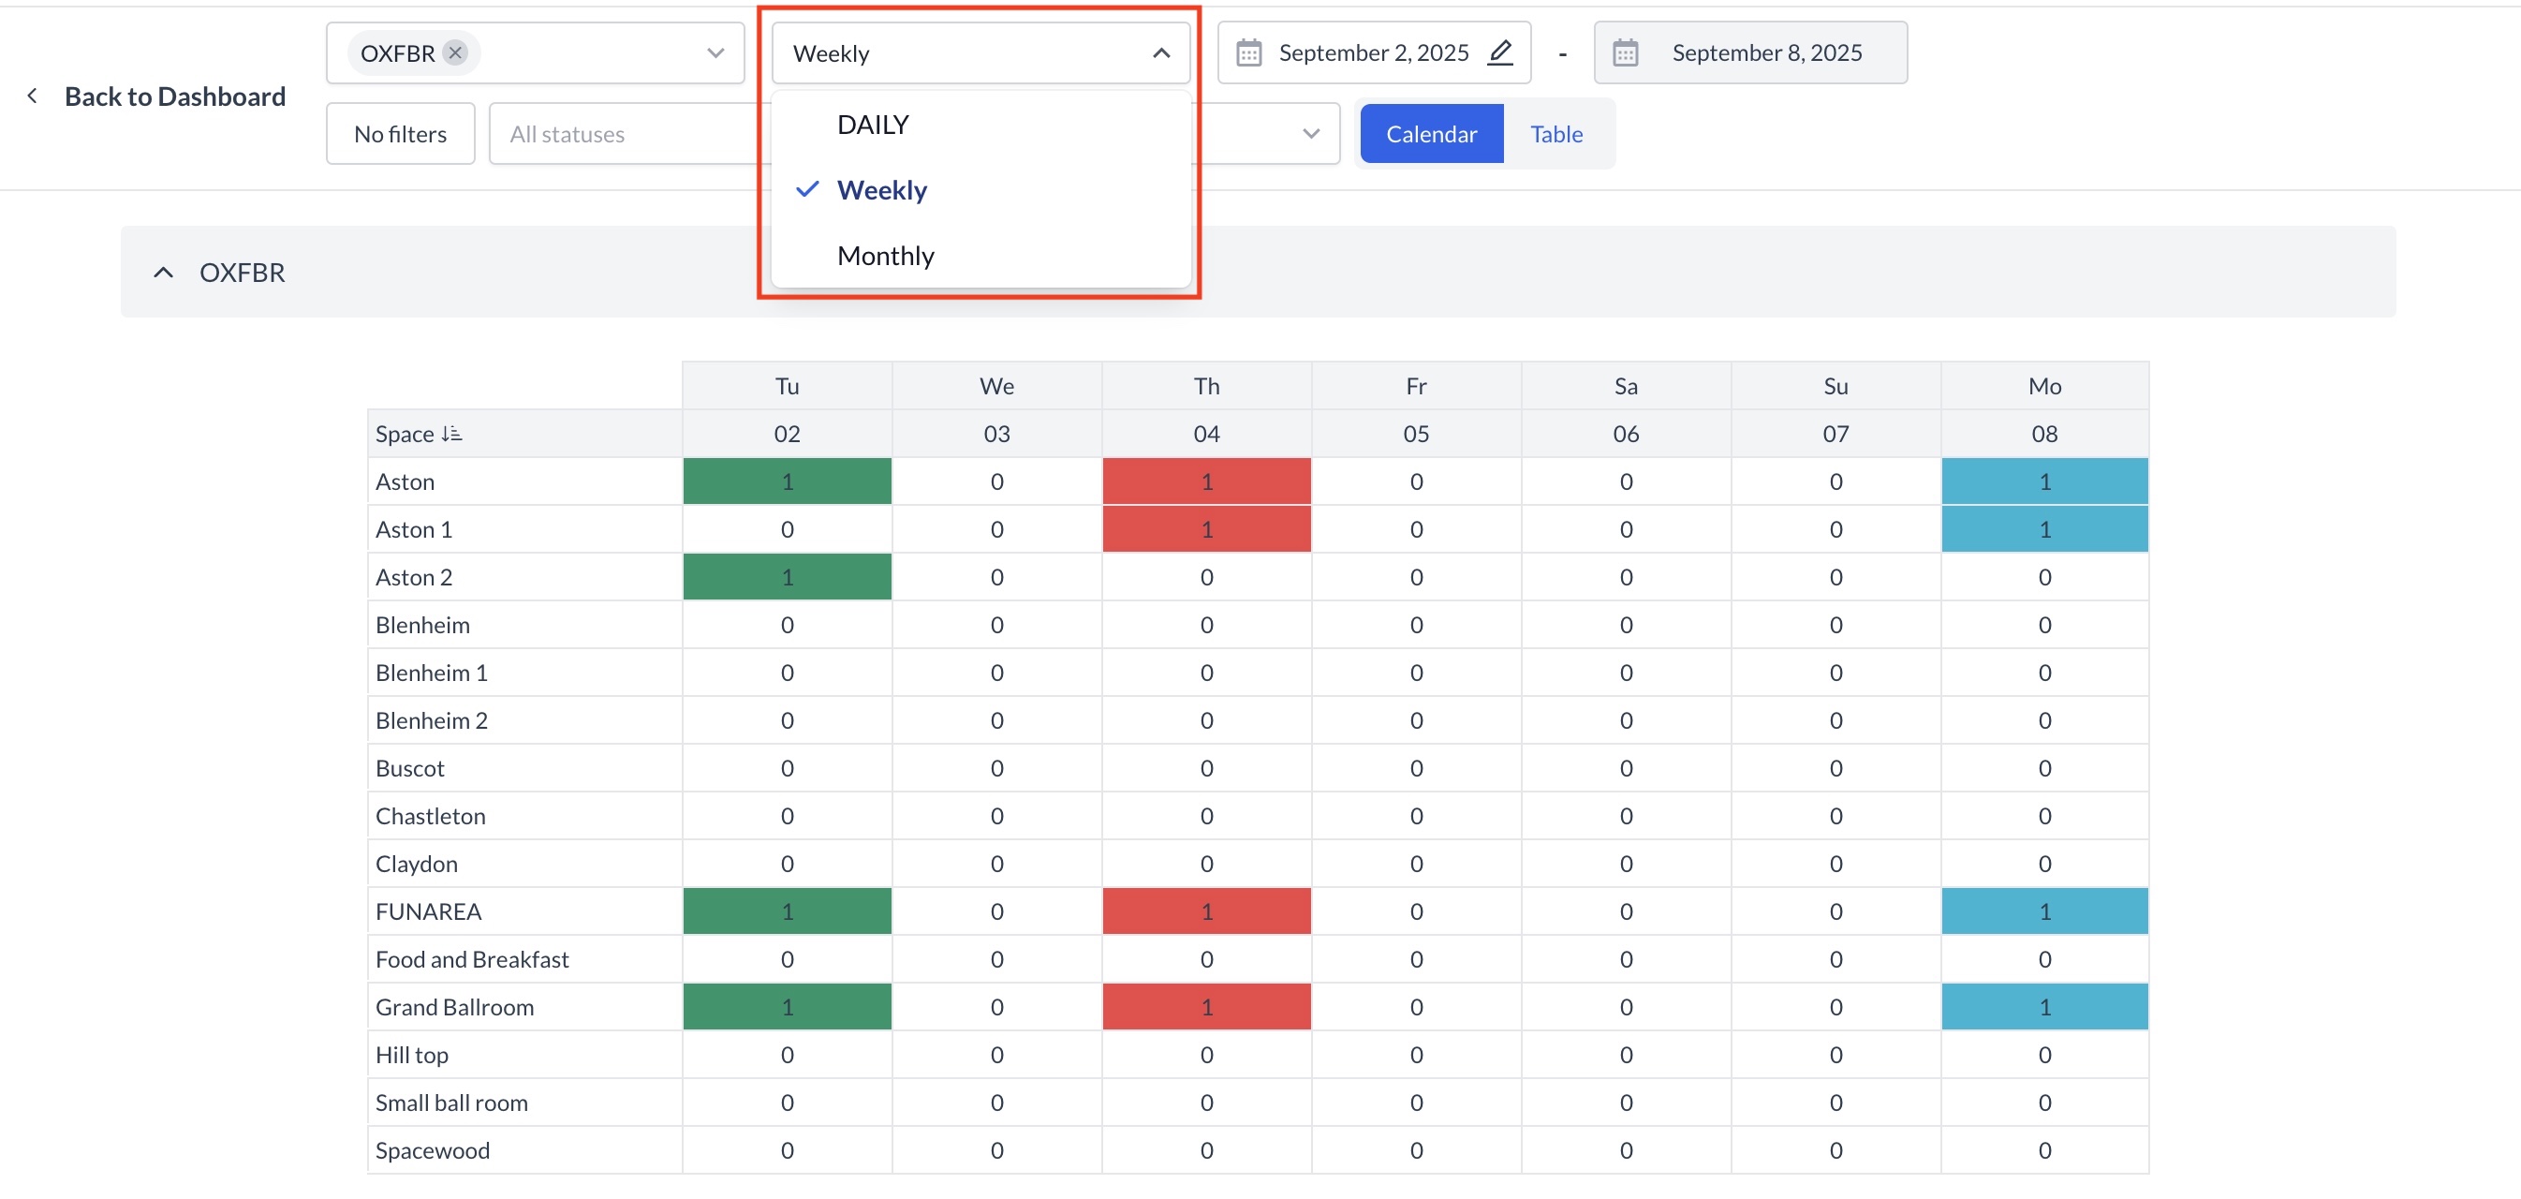2521x1199 pixels.
Task: Click the end date calendar icon
Action: pyautogui.click(x=1625, y=52)
